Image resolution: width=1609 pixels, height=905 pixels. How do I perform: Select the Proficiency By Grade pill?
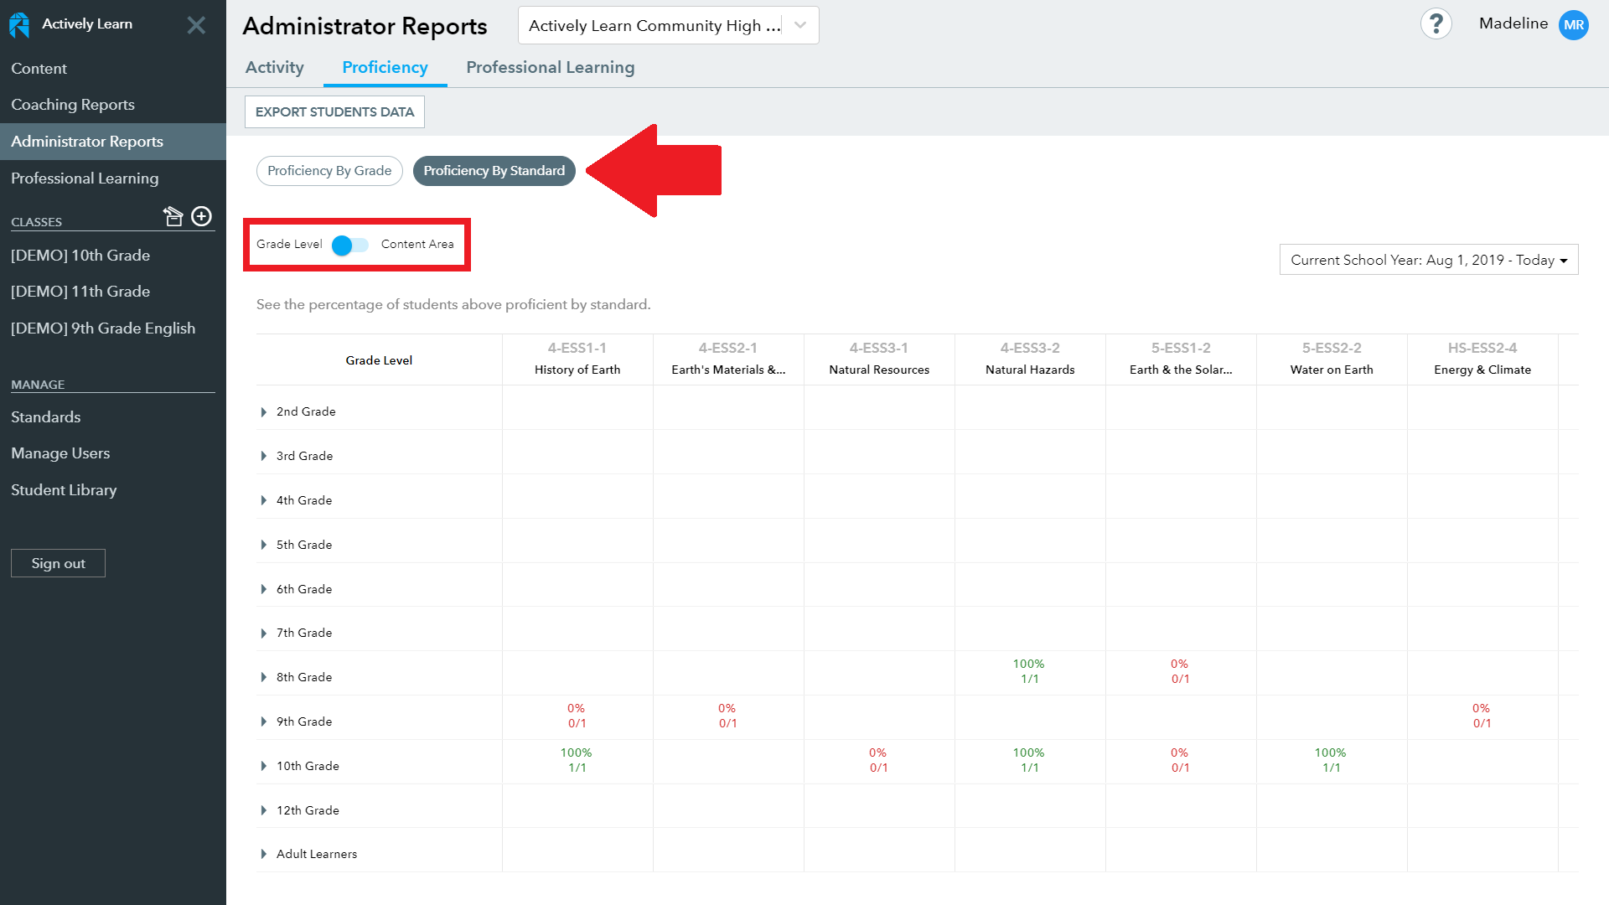[x=329, y=170]
